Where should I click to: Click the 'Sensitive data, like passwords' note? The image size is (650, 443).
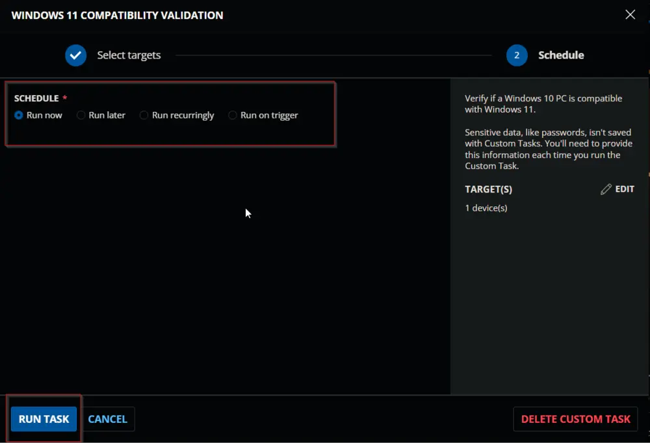pyautogui.click(x=549, y=149)
